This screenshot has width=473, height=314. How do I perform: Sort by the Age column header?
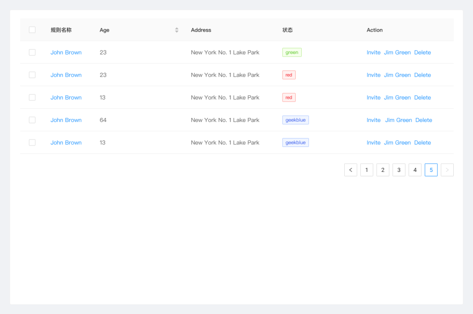click(105, 30)
